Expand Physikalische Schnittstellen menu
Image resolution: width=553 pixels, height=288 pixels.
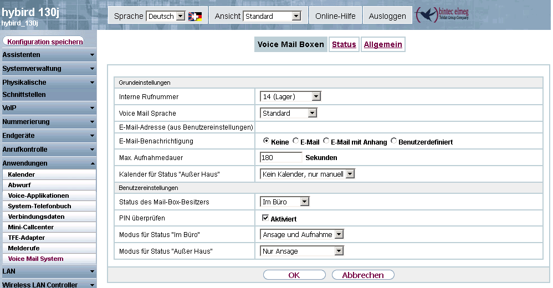(48, 88)
